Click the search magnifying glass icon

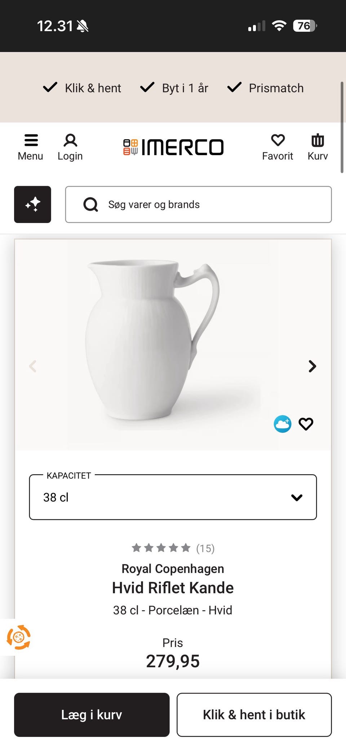coord(90,205)
